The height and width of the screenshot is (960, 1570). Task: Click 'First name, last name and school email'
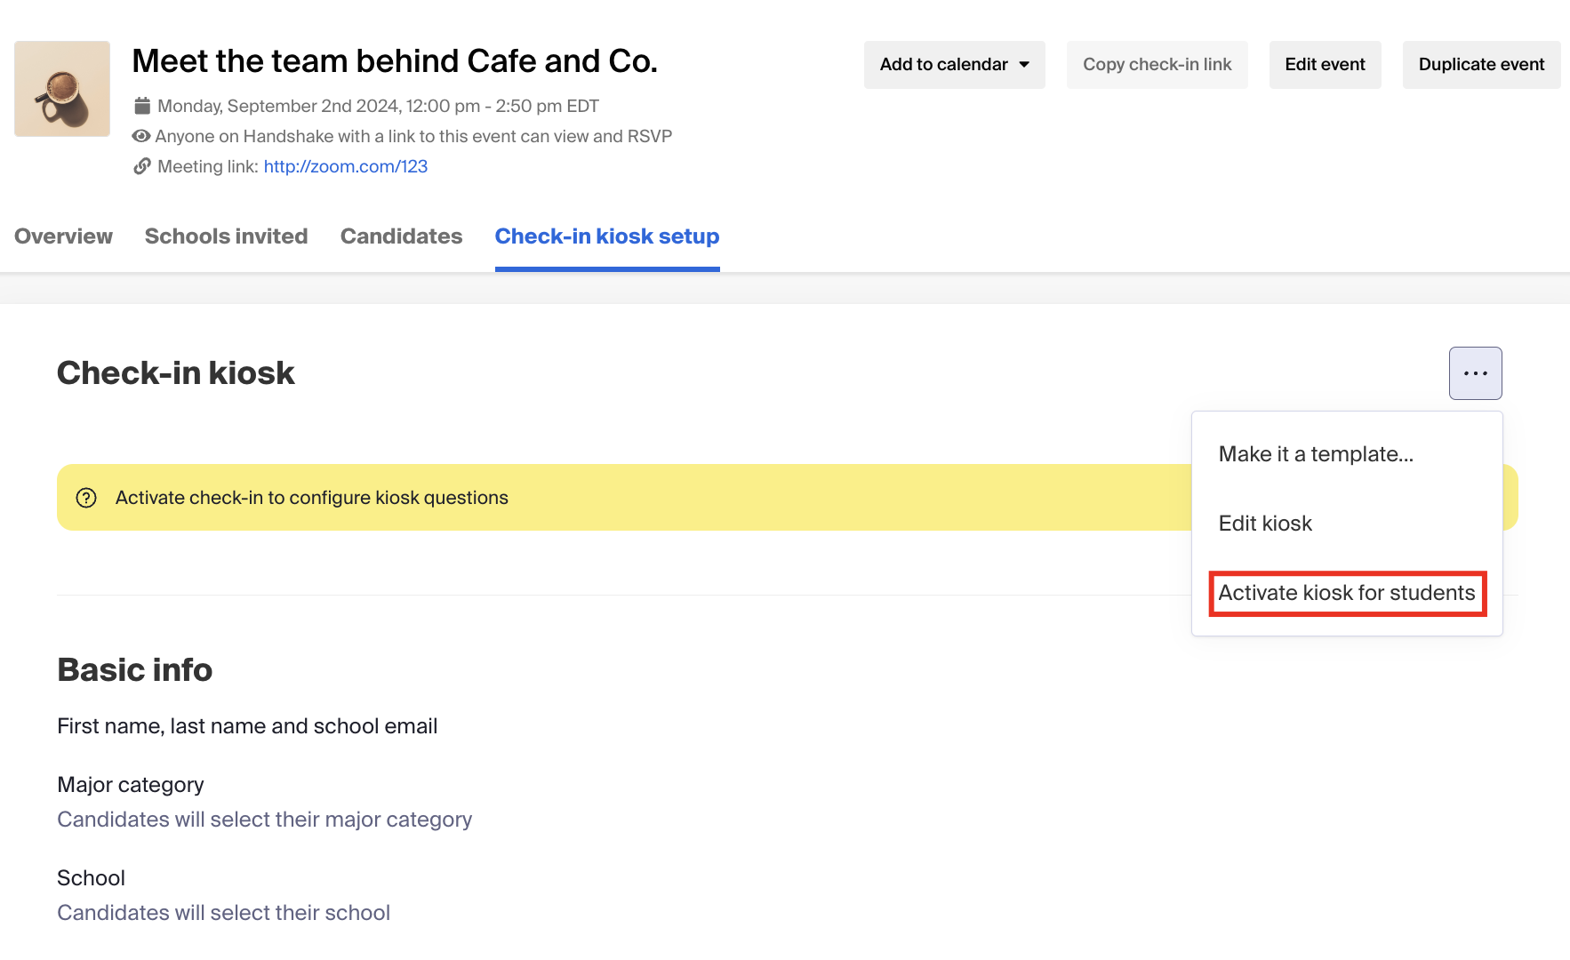pyautogui.click(x=247, y=726)
